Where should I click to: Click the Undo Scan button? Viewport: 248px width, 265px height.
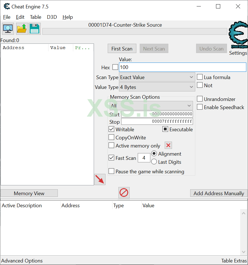212,49
